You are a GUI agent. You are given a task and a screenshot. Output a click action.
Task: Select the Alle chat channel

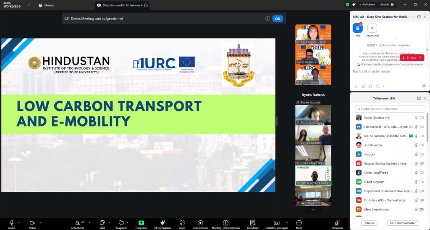[358, 28]
